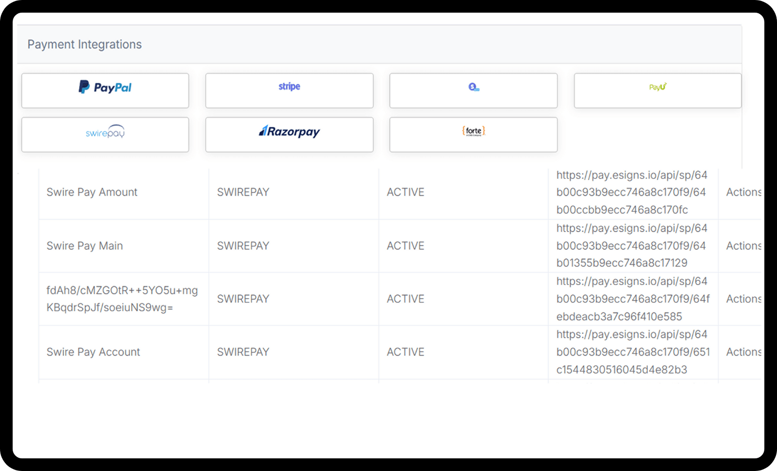
Task: Click ACTIVE status of Swire Pay Amount
Action: [x=405, y=192]
